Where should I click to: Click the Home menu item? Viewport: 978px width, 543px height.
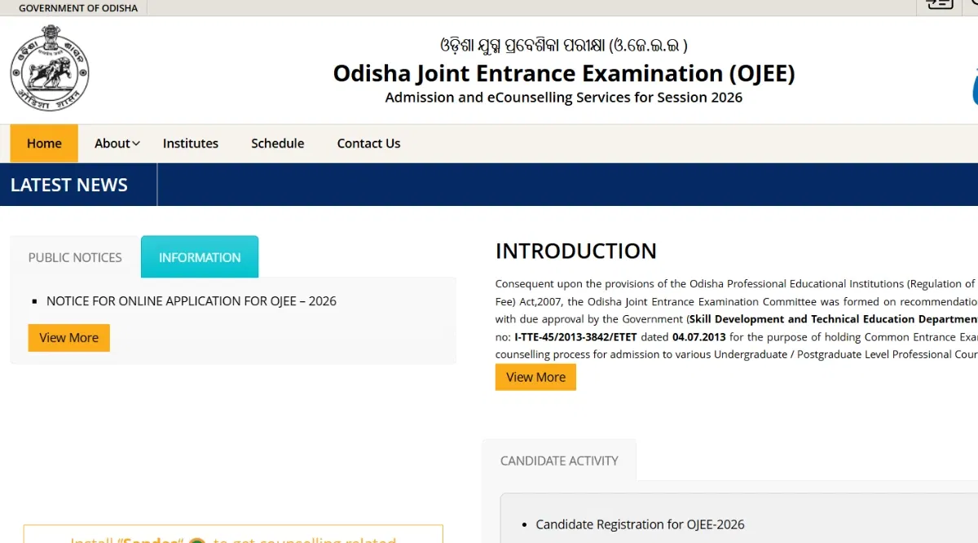44,143
